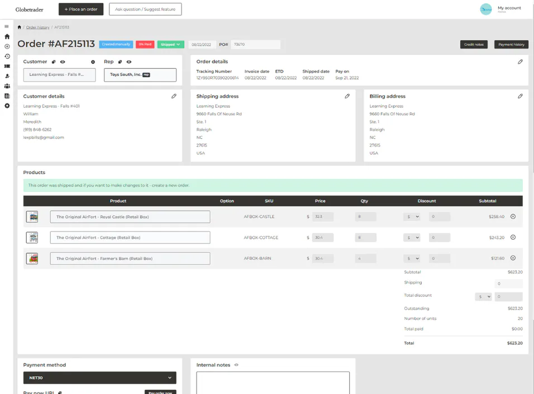The width and height of the screenshot is (534, 394).
Task: View customer via eye icon beside Customer
Action: pos(63,62)
